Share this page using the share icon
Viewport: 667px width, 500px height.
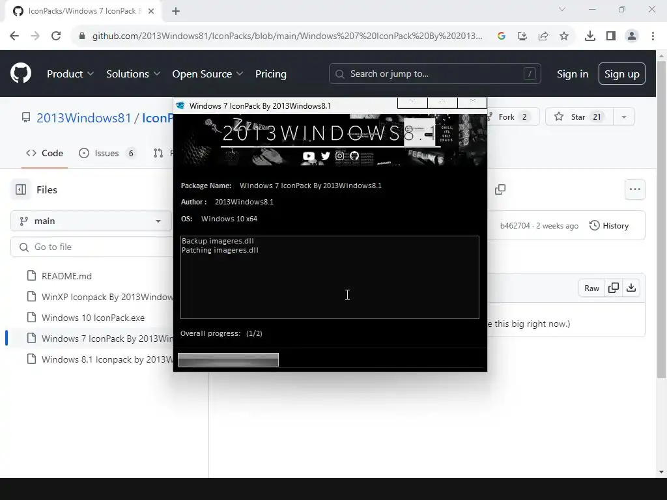pyautogui.click(x=543, y=36)
